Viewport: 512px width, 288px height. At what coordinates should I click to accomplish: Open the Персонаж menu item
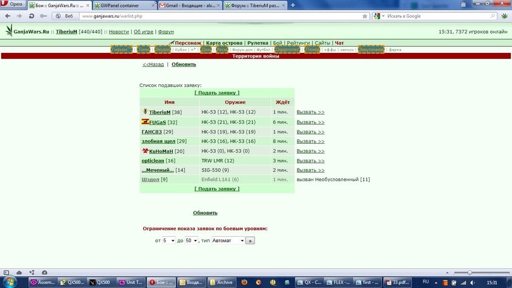188,43
